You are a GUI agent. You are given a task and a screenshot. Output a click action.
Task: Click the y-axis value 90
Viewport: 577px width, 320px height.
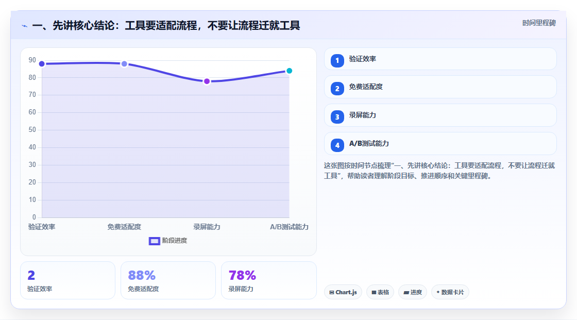32,60
